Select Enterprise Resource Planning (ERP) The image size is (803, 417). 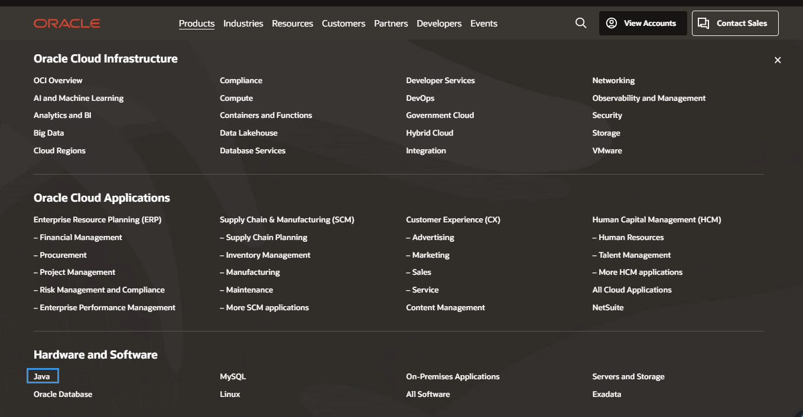[x=97, y=219]
